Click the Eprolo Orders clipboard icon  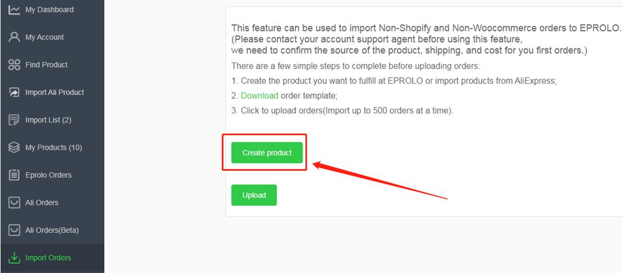(x=14, y=175)
